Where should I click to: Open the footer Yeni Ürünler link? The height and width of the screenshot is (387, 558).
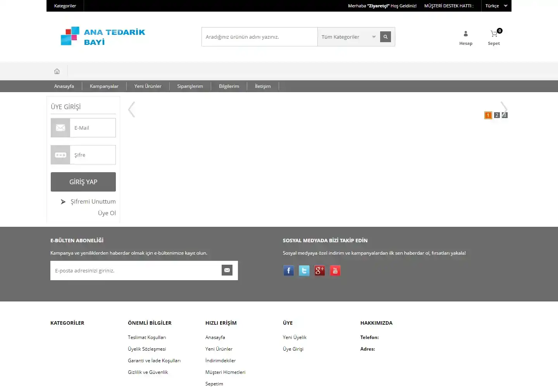click(219, 349)
